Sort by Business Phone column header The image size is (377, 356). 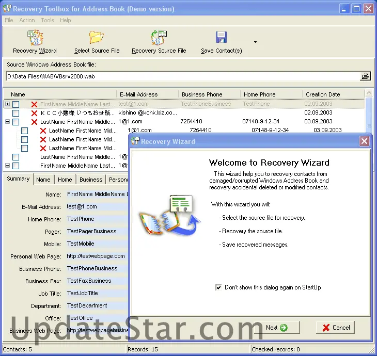tap(210, 94)
